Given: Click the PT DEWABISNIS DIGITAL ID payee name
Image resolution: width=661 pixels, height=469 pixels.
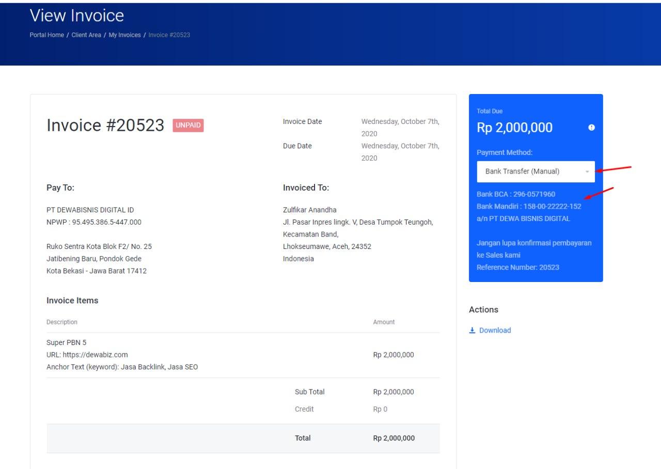Looking at the screenshot, I should pos(90,210).
